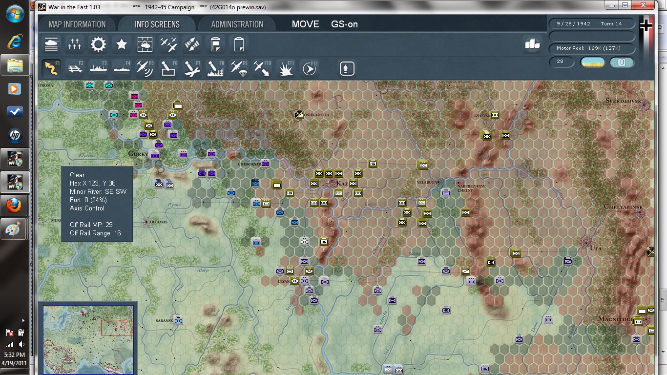Image resolution: width=667 pixels, height=375 pixels.
Task: Click the date and Turn 14 display
Action: [x=592, y=24]
